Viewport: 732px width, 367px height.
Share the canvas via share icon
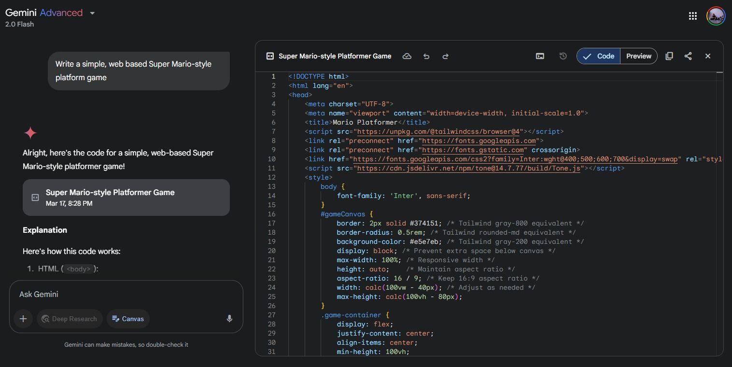(688, 56)
